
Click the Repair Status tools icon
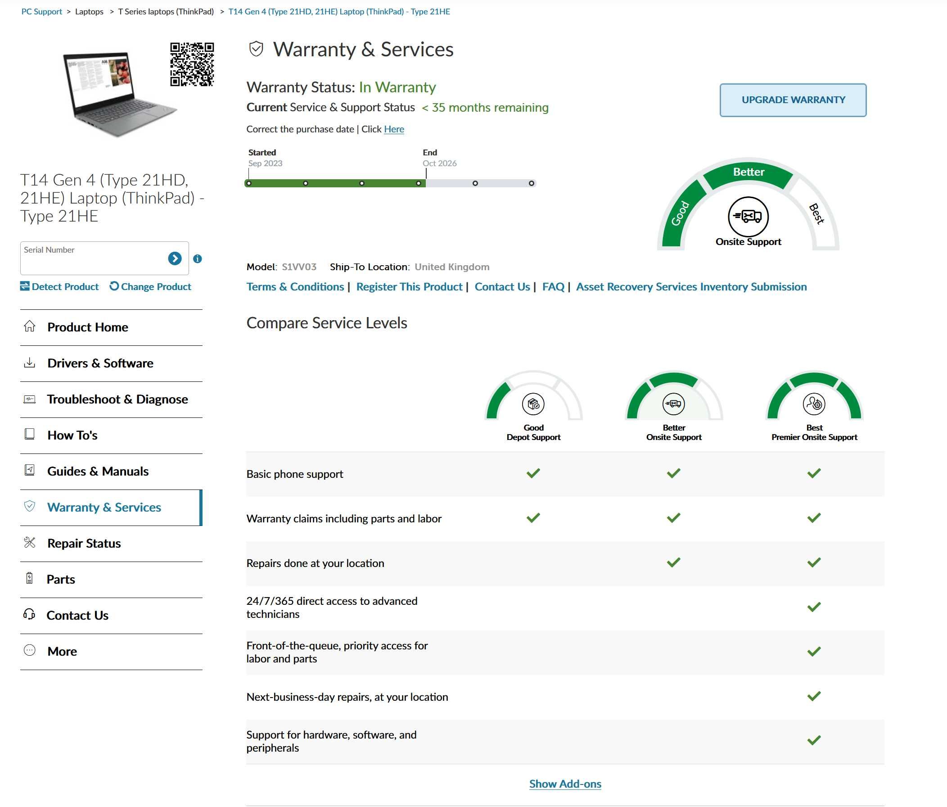(30, 542)
